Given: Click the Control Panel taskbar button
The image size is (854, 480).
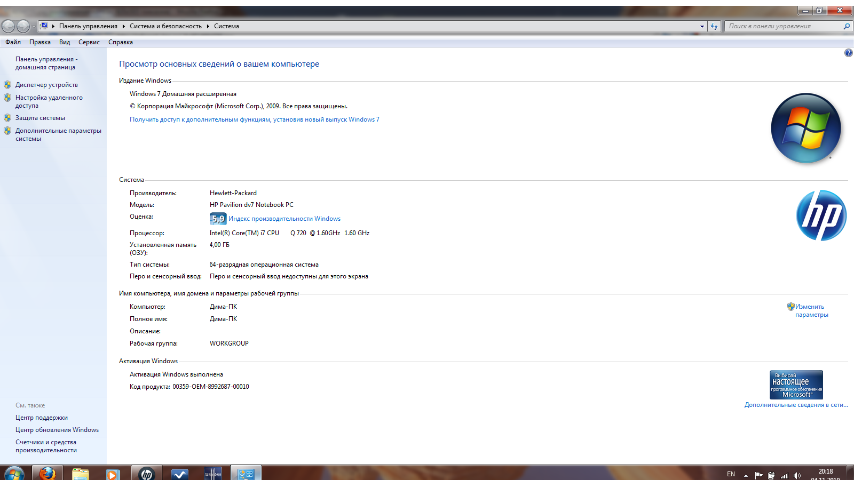Looking at the screenshot, I should (246, 473).
